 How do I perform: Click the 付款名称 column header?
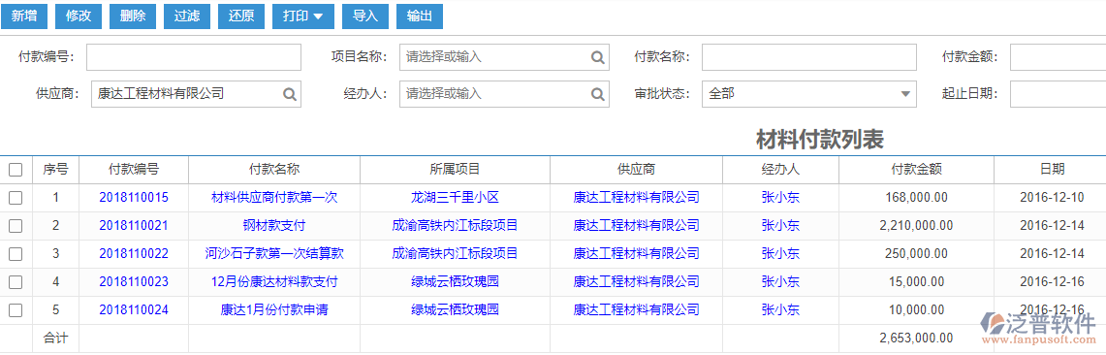tap(274, 170)
